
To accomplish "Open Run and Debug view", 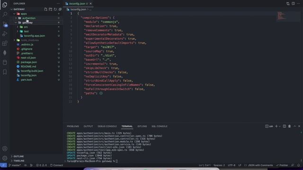I will click(x=5, y=34).
